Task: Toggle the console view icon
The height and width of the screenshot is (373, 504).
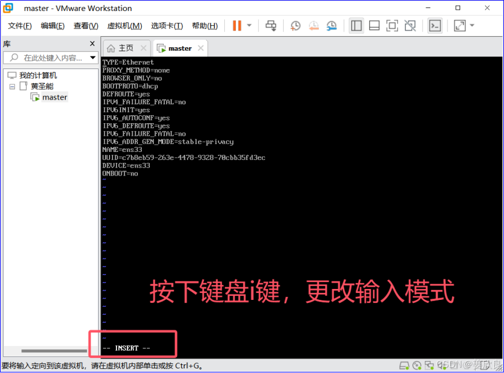Action: coord(435,26)
